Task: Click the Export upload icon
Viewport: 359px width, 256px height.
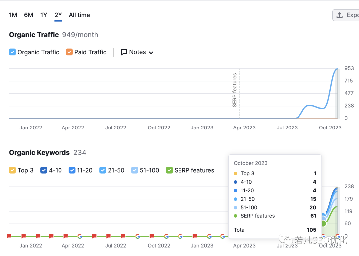Action: pyautogui.click(x=339, y=15)
